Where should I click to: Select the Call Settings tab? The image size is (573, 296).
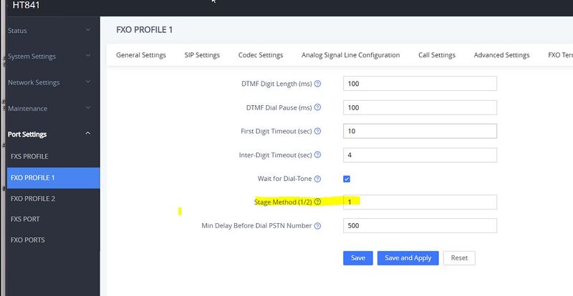[437, 55]
